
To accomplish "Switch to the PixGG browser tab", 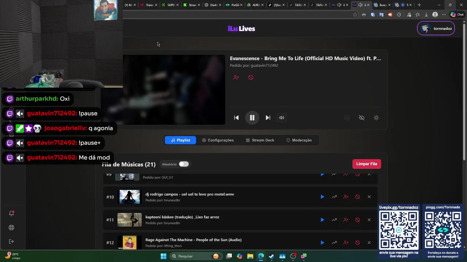I will coord(234,5).
